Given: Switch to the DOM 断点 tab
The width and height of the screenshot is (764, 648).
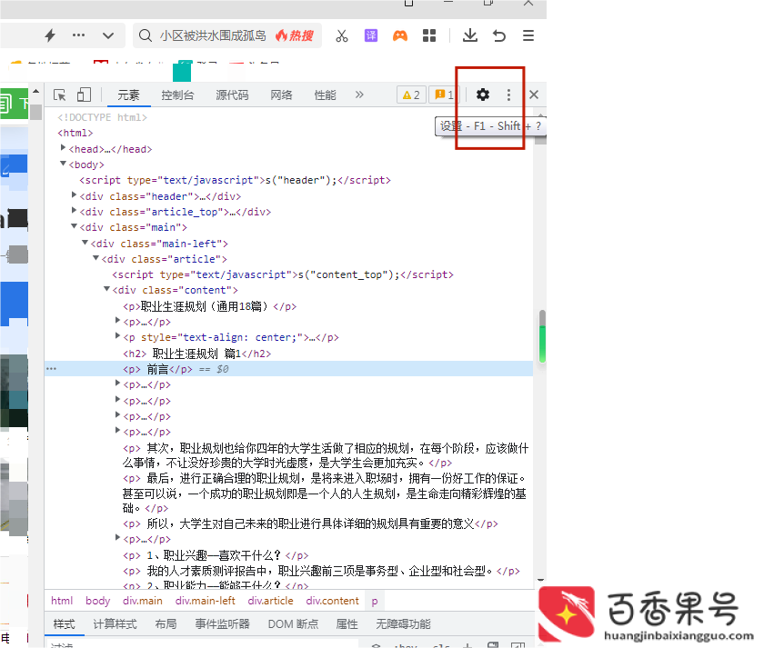Looking at the screenshot, I should point(293,624).
